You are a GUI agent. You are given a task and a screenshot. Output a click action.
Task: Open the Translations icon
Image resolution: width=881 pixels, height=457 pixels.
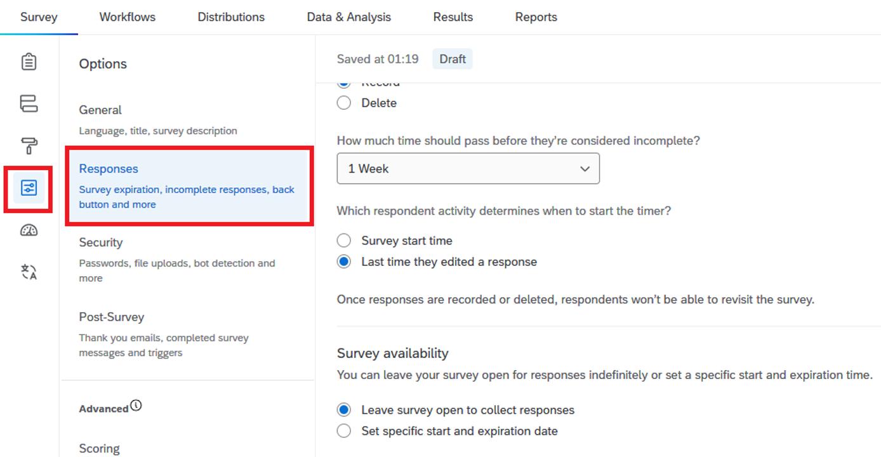point(29,272)
